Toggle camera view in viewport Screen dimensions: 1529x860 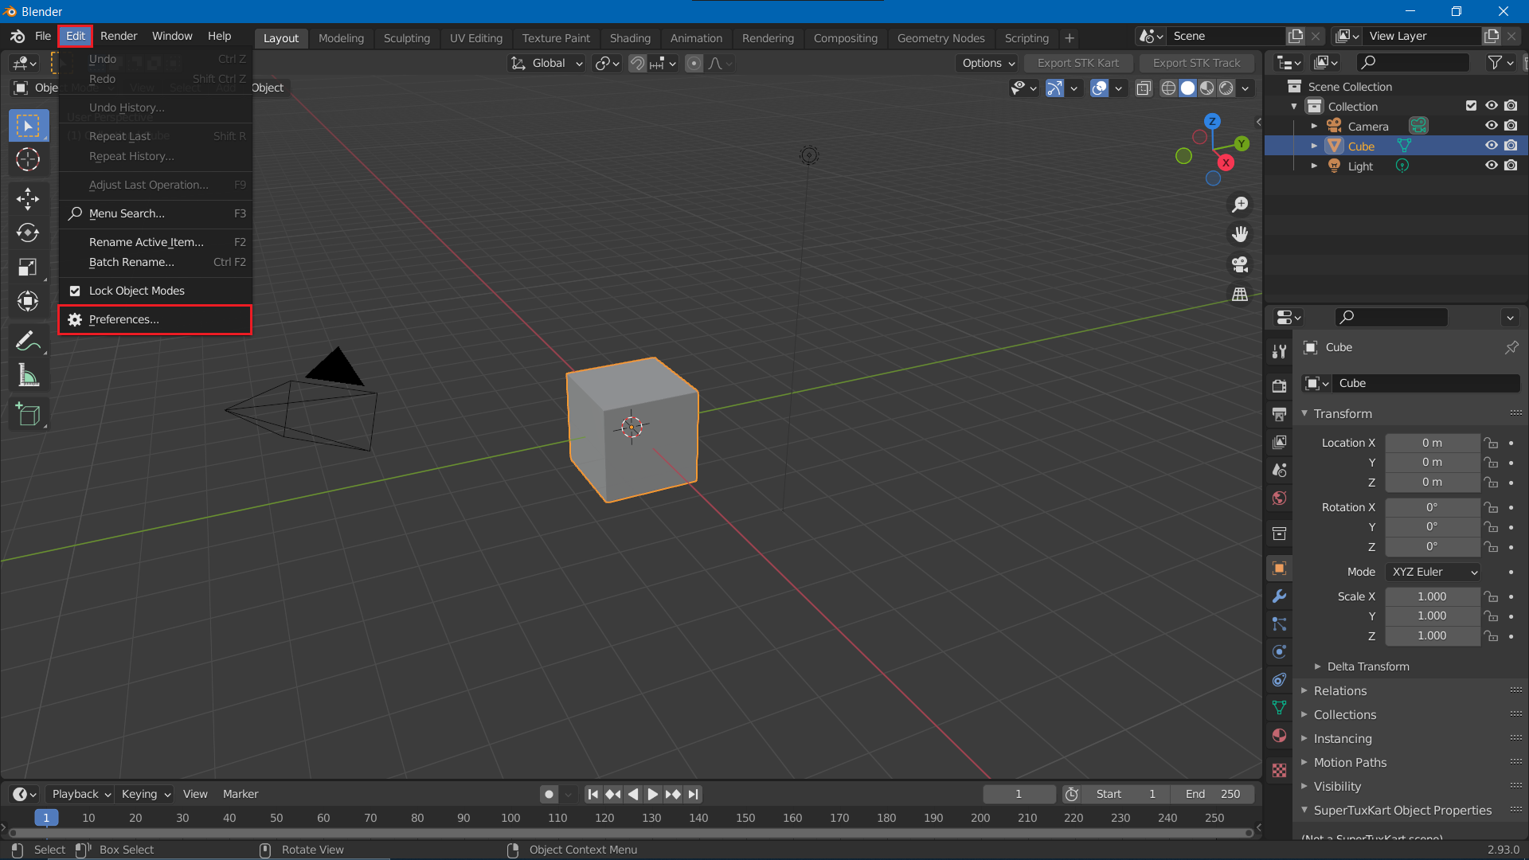(x=1240, y=264)
